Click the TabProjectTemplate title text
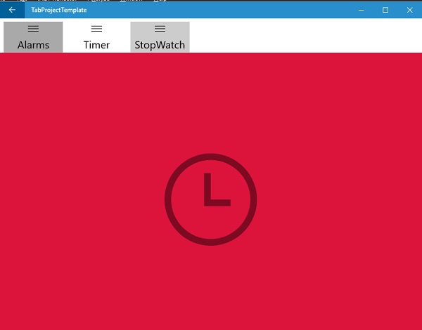Viewport: 422px width, 330px height. [x=59, y=11]
